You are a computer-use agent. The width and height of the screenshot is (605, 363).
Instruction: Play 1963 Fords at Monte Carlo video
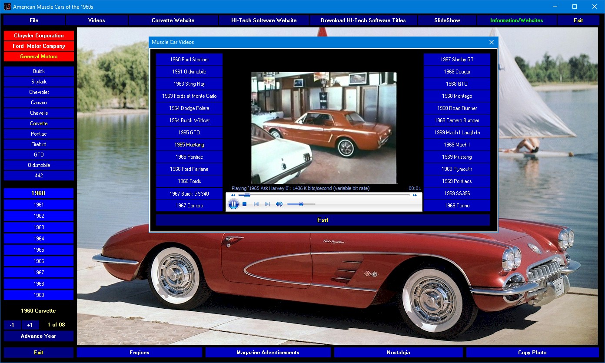[189, 96]
